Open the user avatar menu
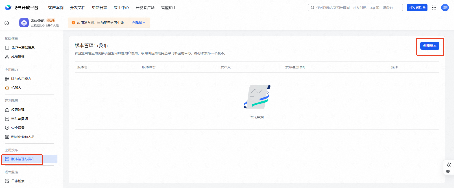This screenshot has width=454, height=188. [445, 7]
